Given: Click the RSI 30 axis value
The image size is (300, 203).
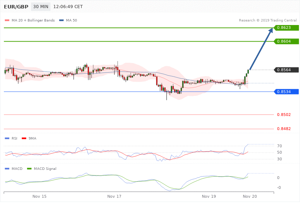Looking at the screenshot, I should 279,159.
